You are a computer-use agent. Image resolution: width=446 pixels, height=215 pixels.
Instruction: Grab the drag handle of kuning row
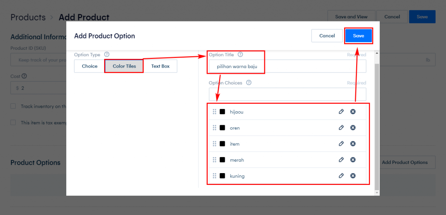pos(214,176)
